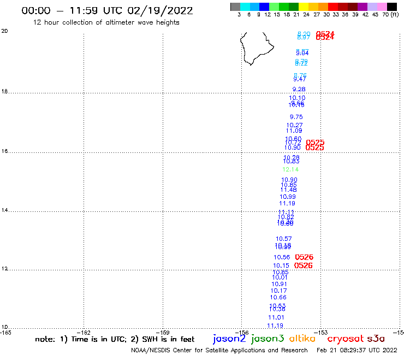This screenshot has width=404, height=355.
Task: Click the Feb 21 08:29:37 UTC 2022 timestamp
Action: tap(357, 350)
